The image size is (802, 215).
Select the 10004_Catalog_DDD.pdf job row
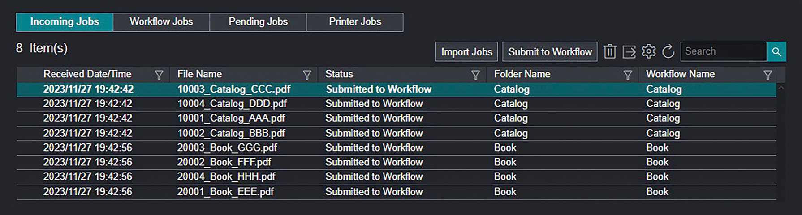232,104
